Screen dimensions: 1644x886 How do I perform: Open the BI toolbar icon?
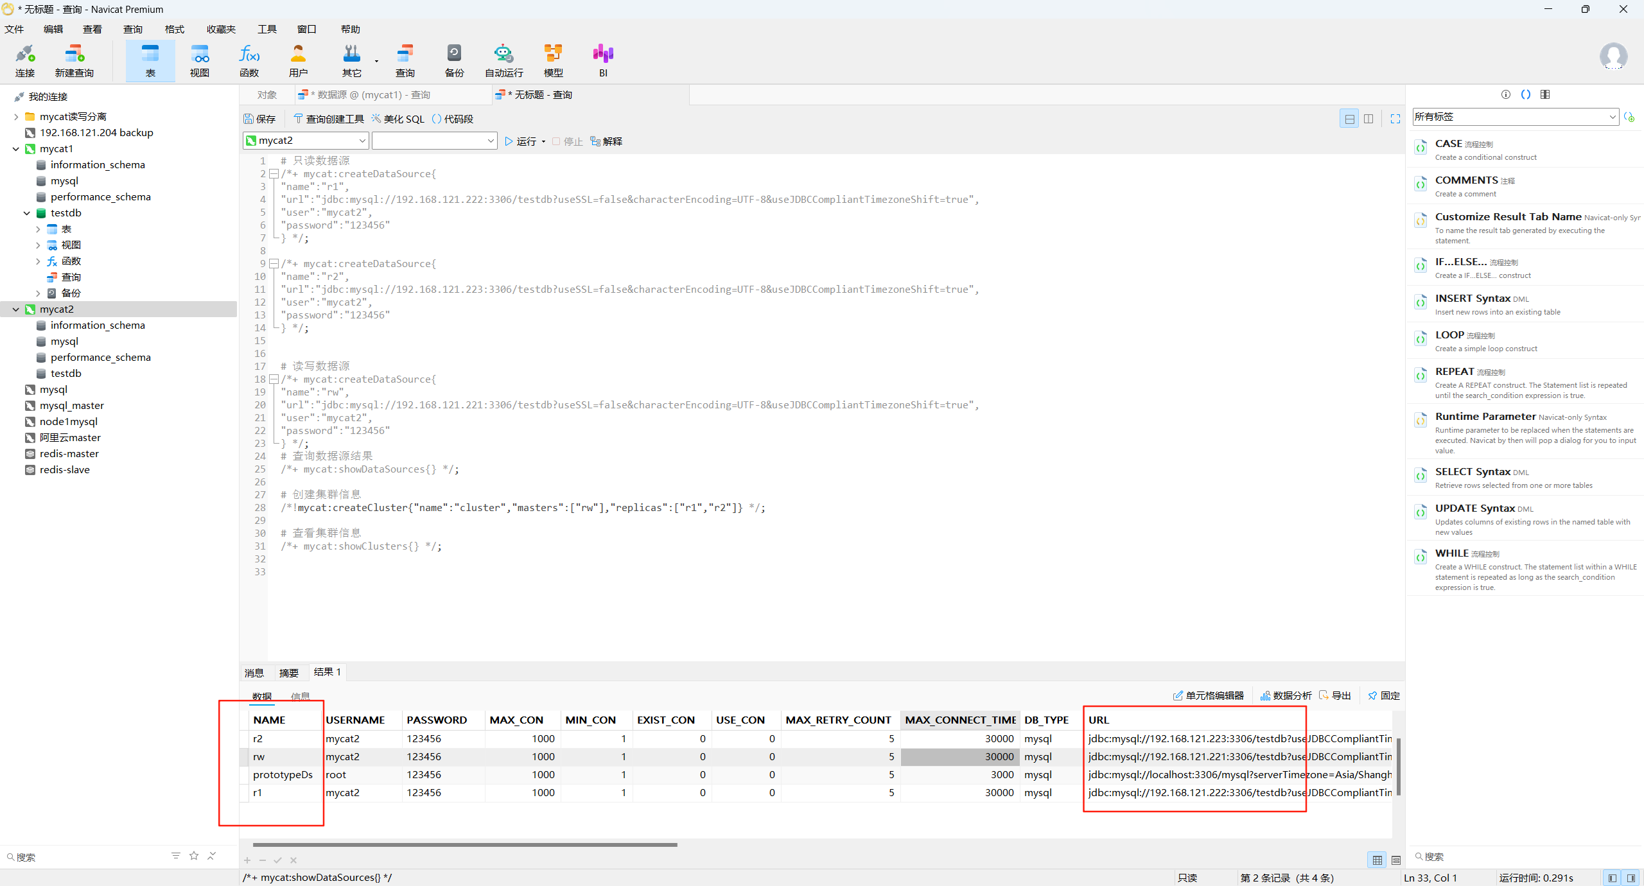(603, 61)
